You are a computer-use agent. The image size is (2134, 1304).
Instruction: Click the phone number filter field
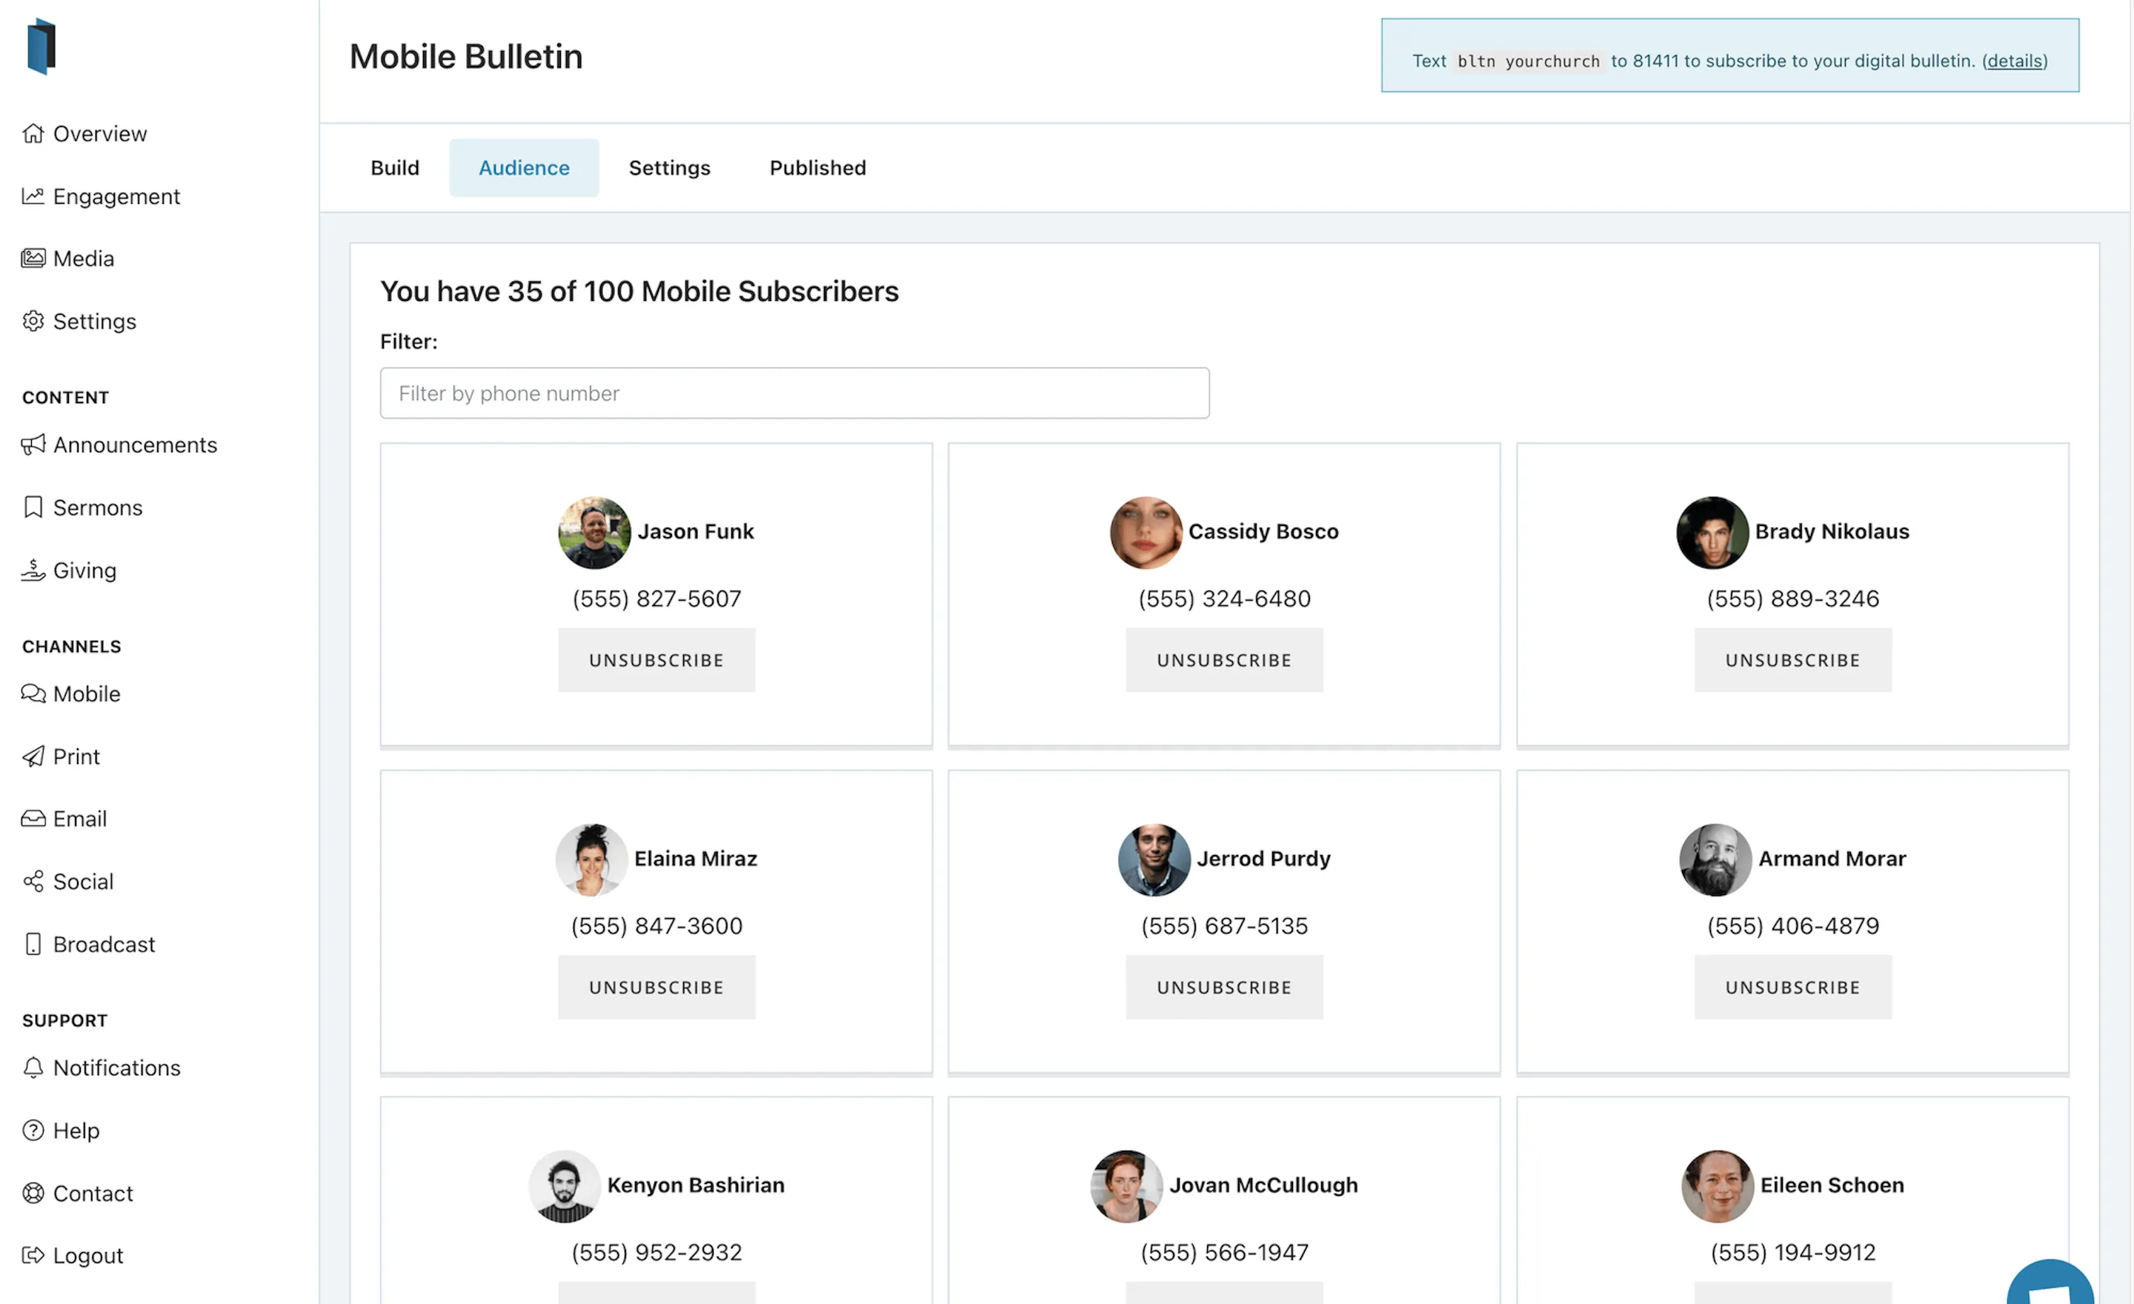click(x=794, y=393)
